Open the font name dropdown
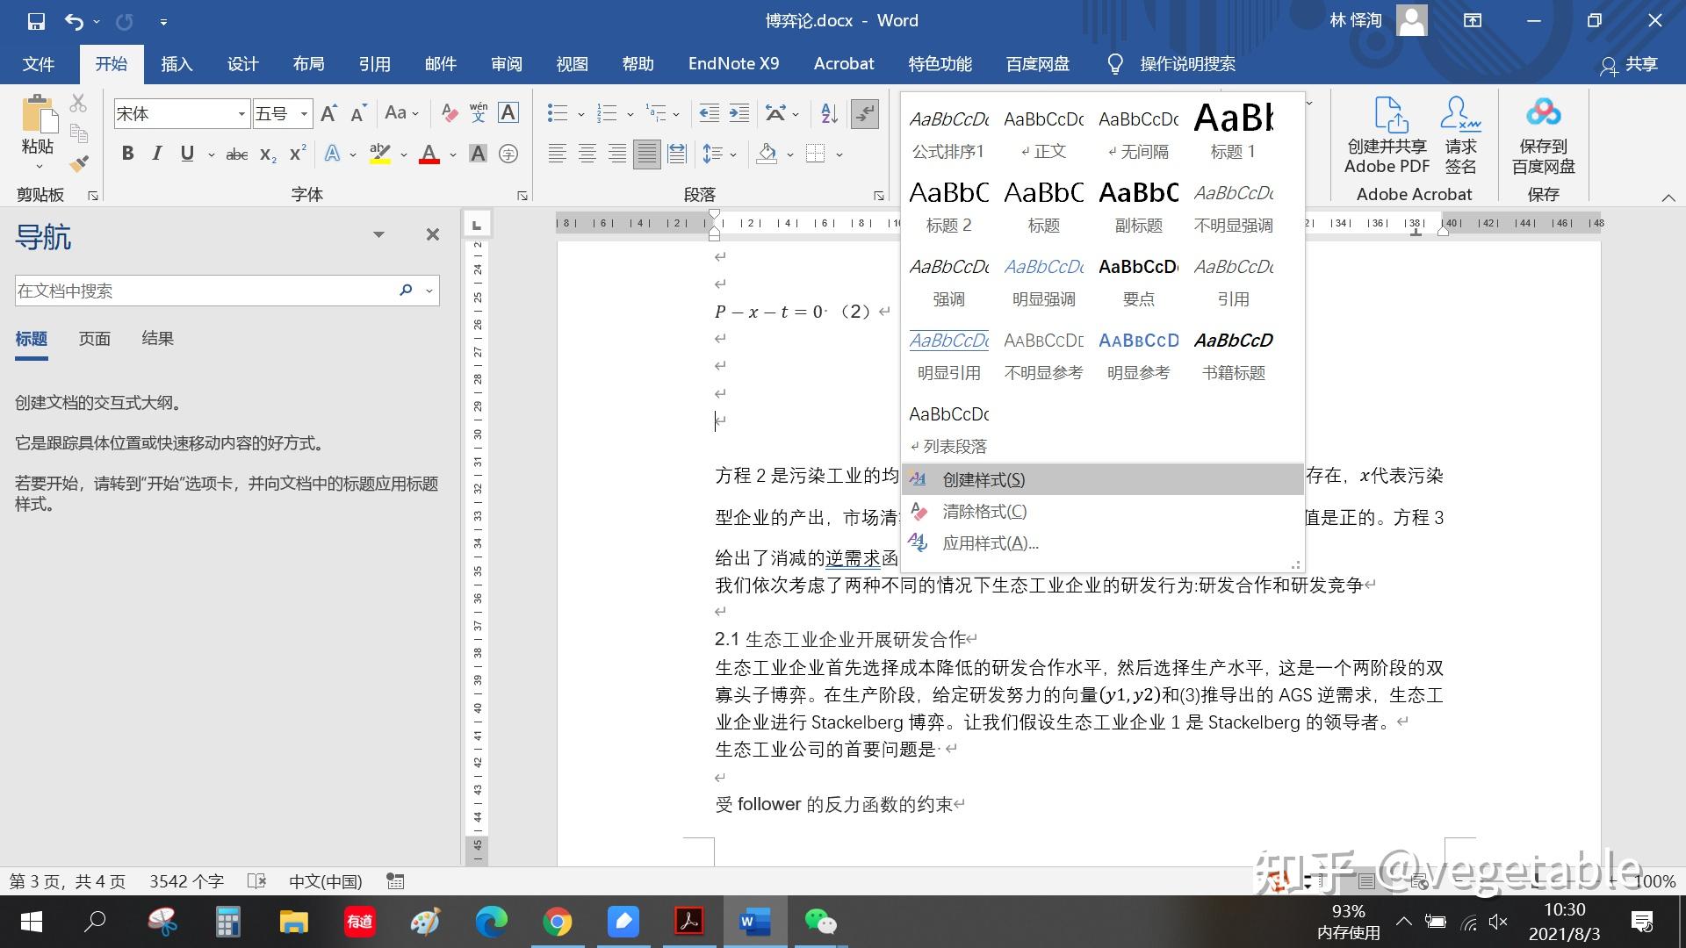1686x948 pixels. coord(241,114)
